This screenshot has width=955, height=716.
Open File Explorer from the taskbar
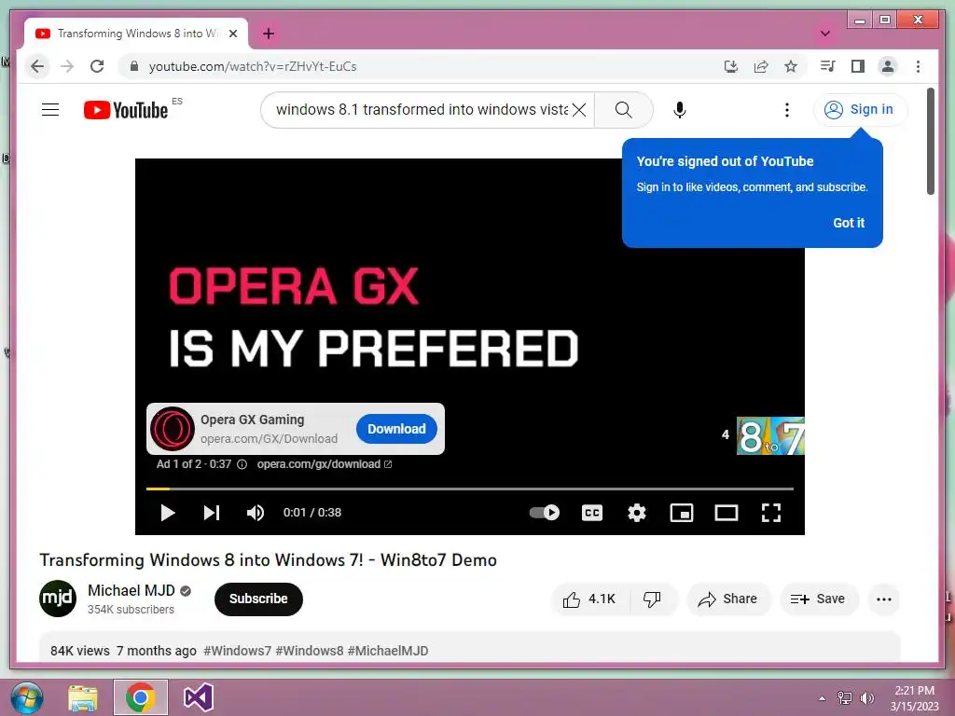[83, 697]
